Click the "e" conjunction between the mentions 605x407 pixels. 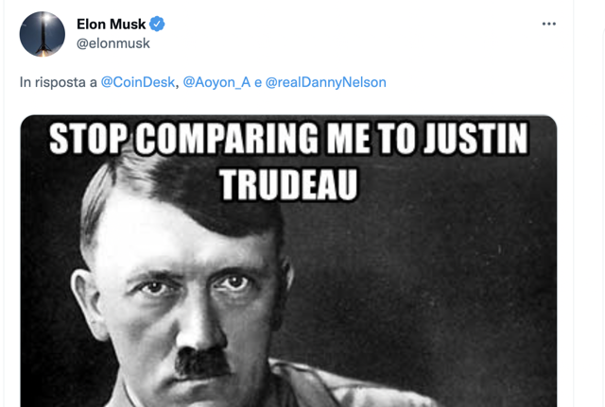pyautogui.click(x=258, y=82)
